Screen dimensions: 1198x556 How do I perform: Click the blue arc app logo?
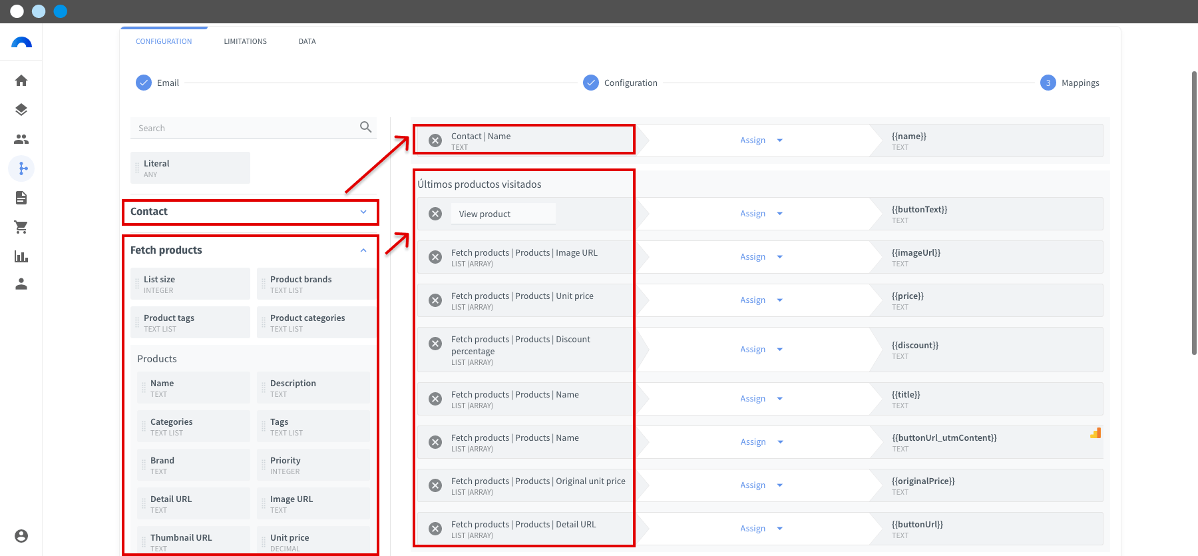pyautogui.click(x=21, y=43)
